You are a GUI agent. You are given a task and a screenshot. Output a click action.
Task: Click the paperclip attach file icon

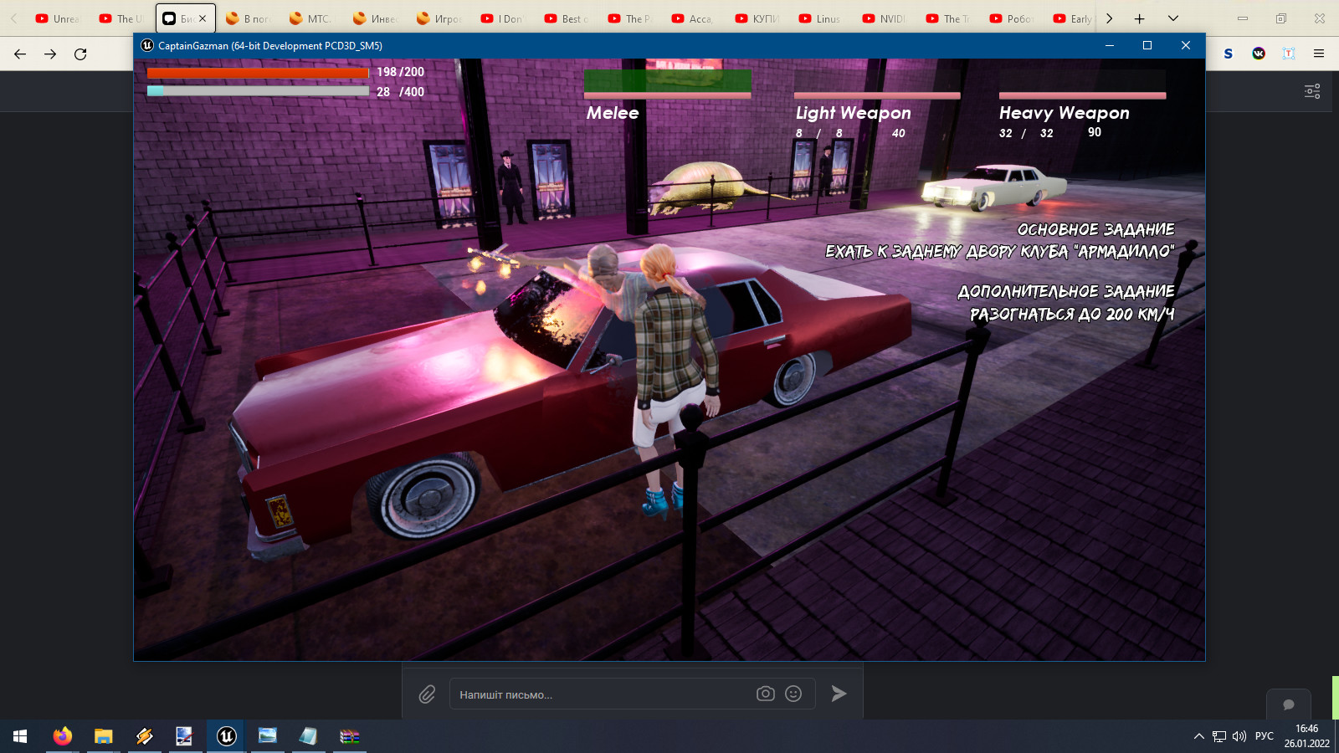click(x=427, y=694)
